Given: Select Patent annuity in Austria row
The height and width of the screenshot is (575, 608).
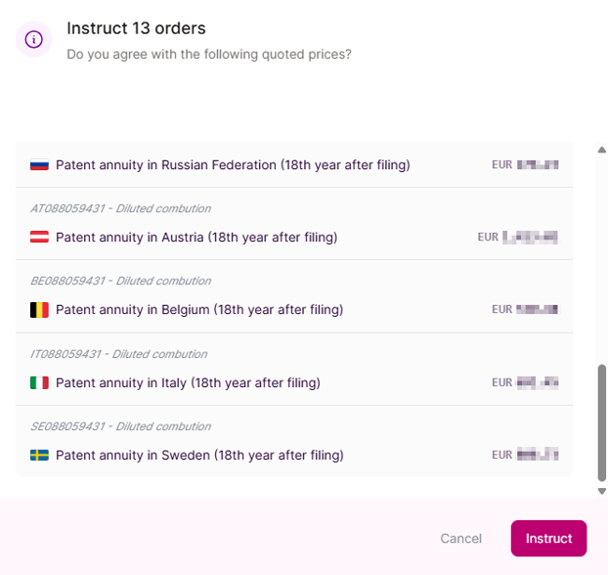Looking at the screenshot, I should pos(196,238).
